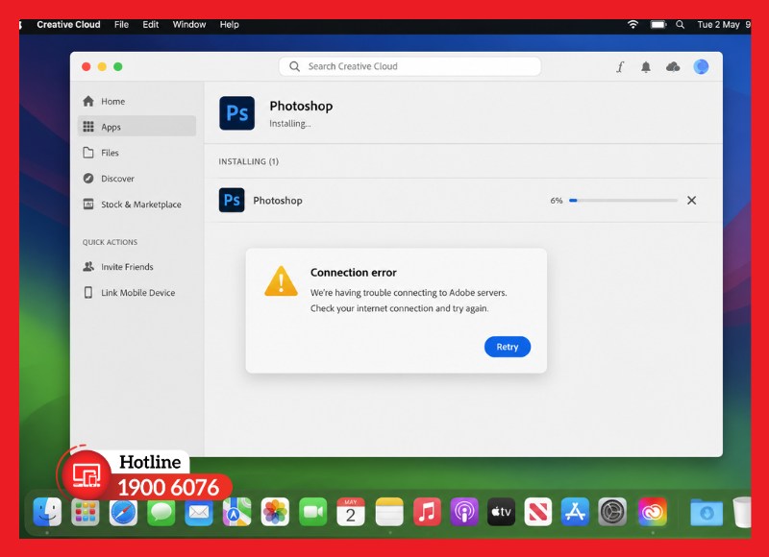Click the large Photoshop Ps header icon
This screenshot has width=769, height=557.
tap(236, 113)
